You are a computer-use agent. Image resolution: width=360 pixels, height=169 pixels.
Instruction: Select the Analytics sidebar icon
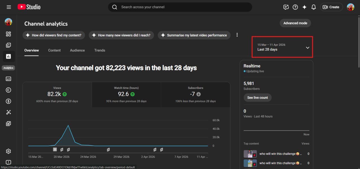click(x=8, y=56)
